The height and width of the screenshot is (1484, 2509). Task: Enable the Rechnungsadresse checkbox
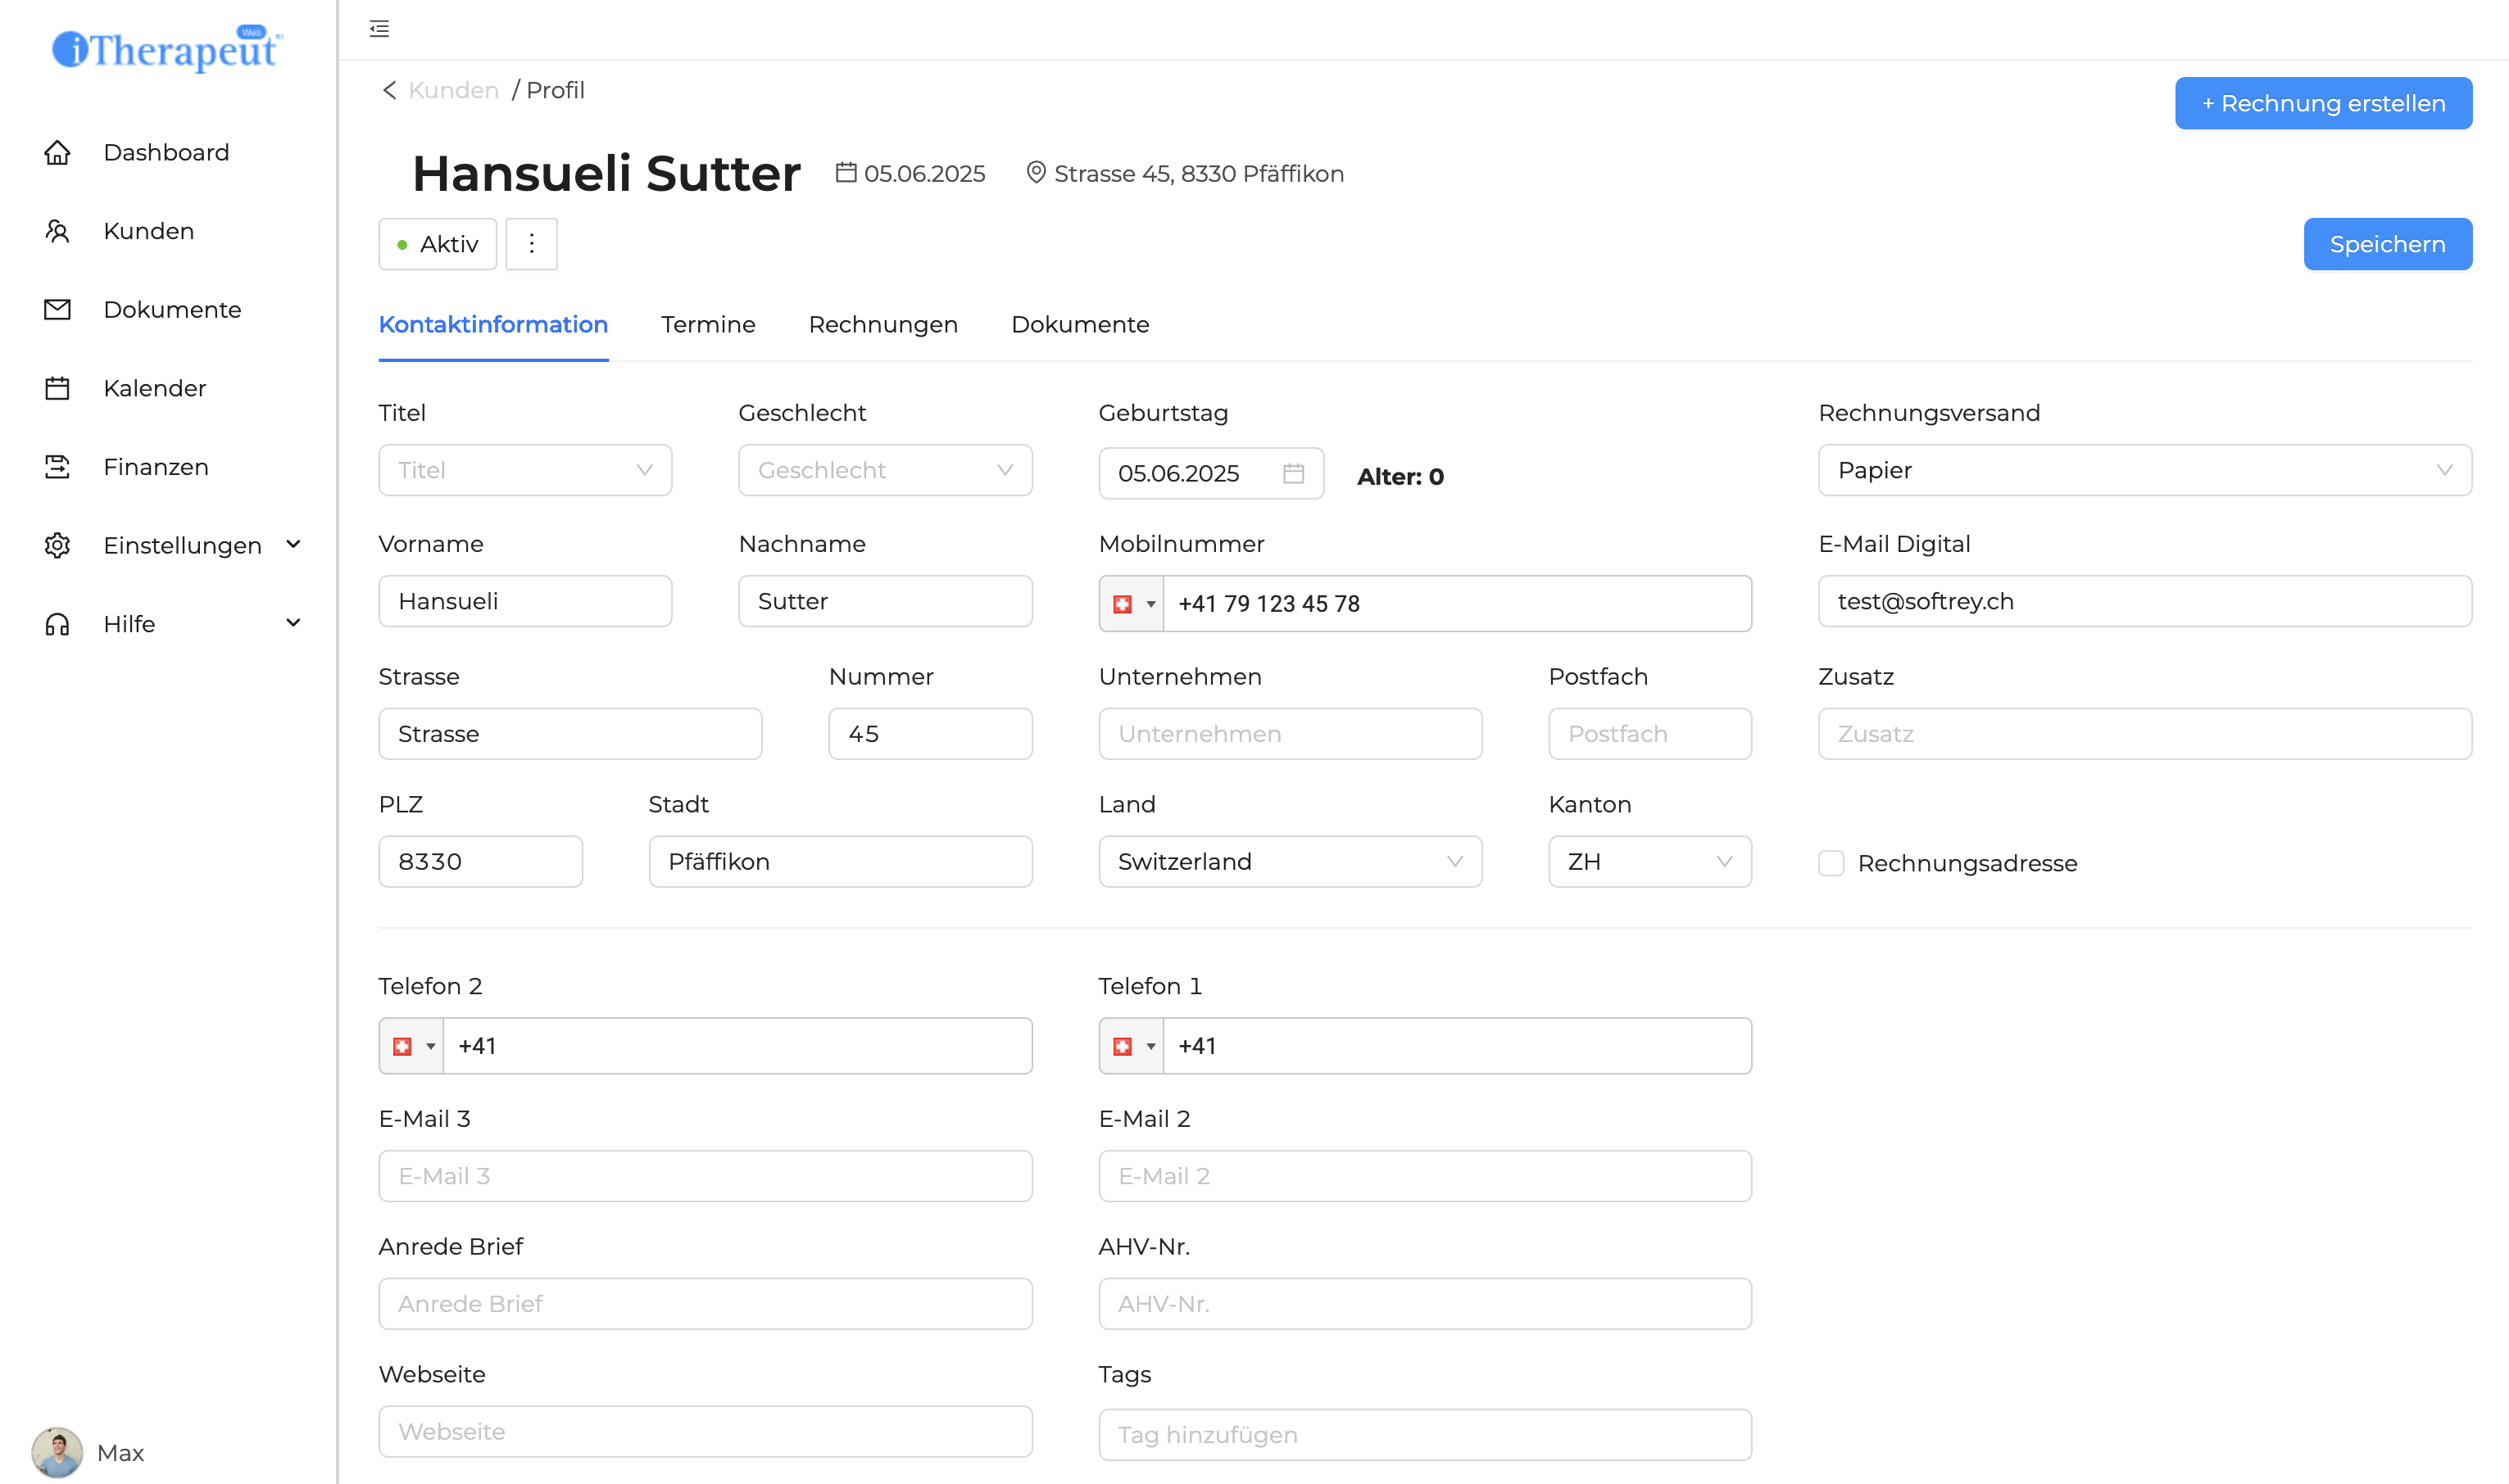[1831, 863]
